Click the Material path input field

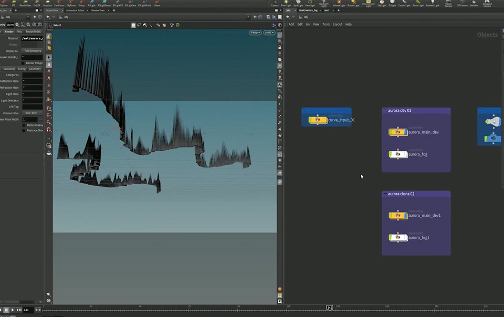(32, 38)
